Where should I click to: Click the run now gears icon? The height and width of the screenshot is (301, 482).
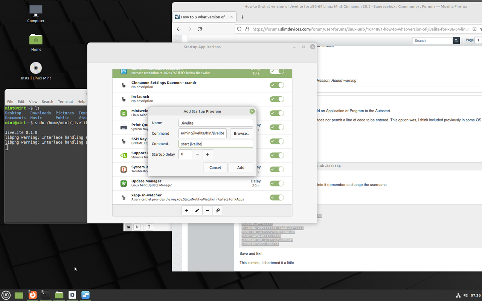click(x=218, y=211)
